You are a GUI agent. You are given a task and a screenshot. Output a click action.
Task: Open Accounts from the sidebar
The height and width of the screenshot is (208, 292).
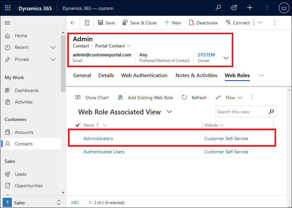[24, 132]
